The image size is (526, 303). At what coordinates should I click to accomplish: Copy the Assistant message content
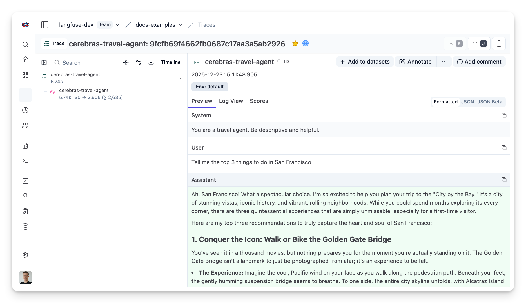tap(504, 180)
